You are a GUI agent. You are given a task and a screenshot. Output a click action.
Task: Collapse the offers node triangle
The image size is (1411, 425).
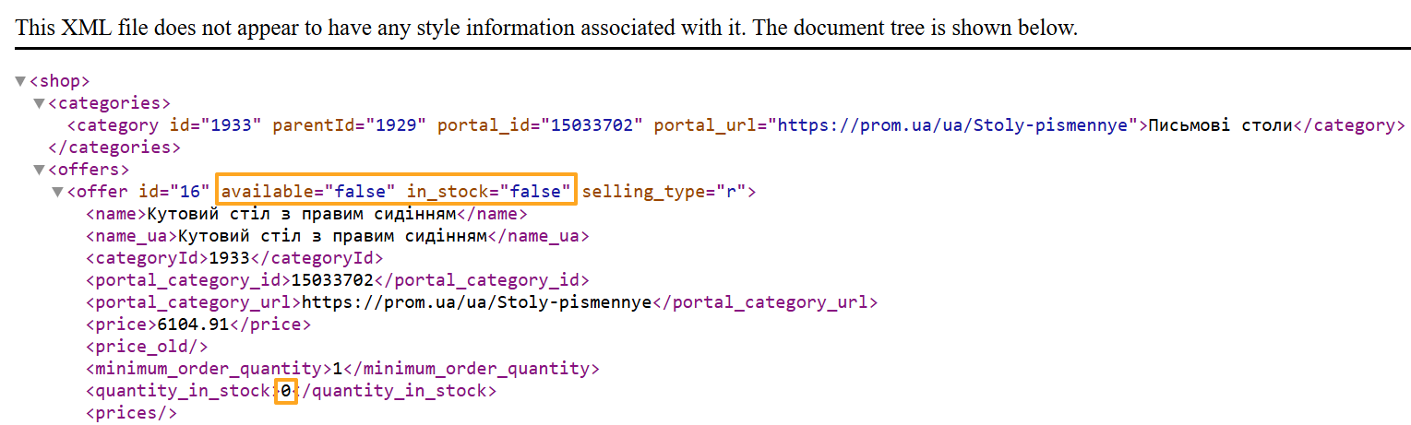tap(39, 170)
